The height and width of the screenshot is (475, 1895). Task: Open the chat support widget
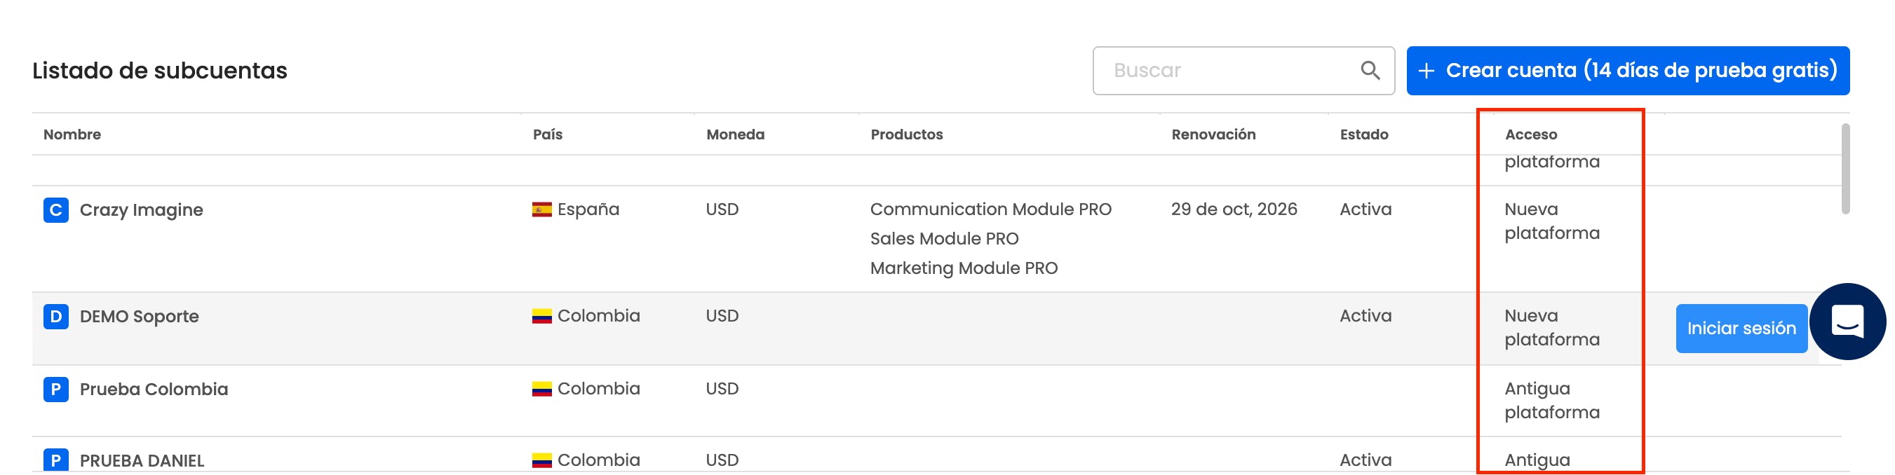1847,322
